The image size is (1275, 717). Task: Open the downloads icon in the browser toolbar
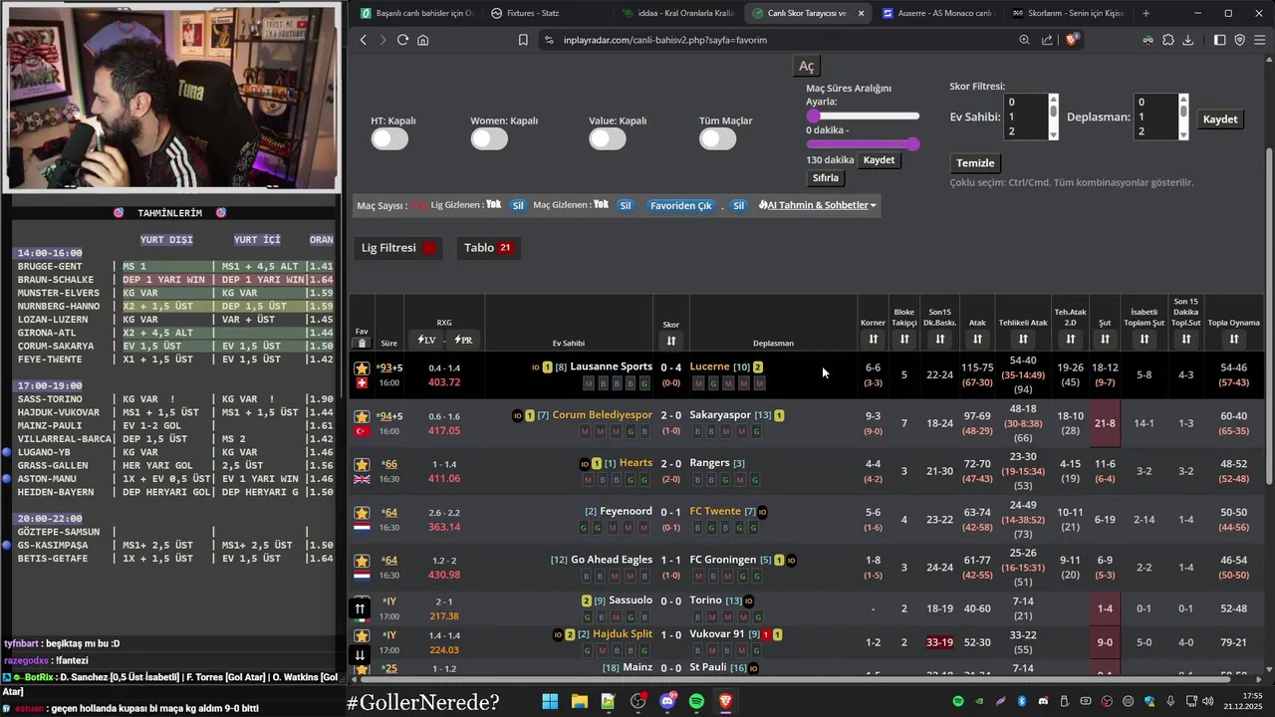1187,40
